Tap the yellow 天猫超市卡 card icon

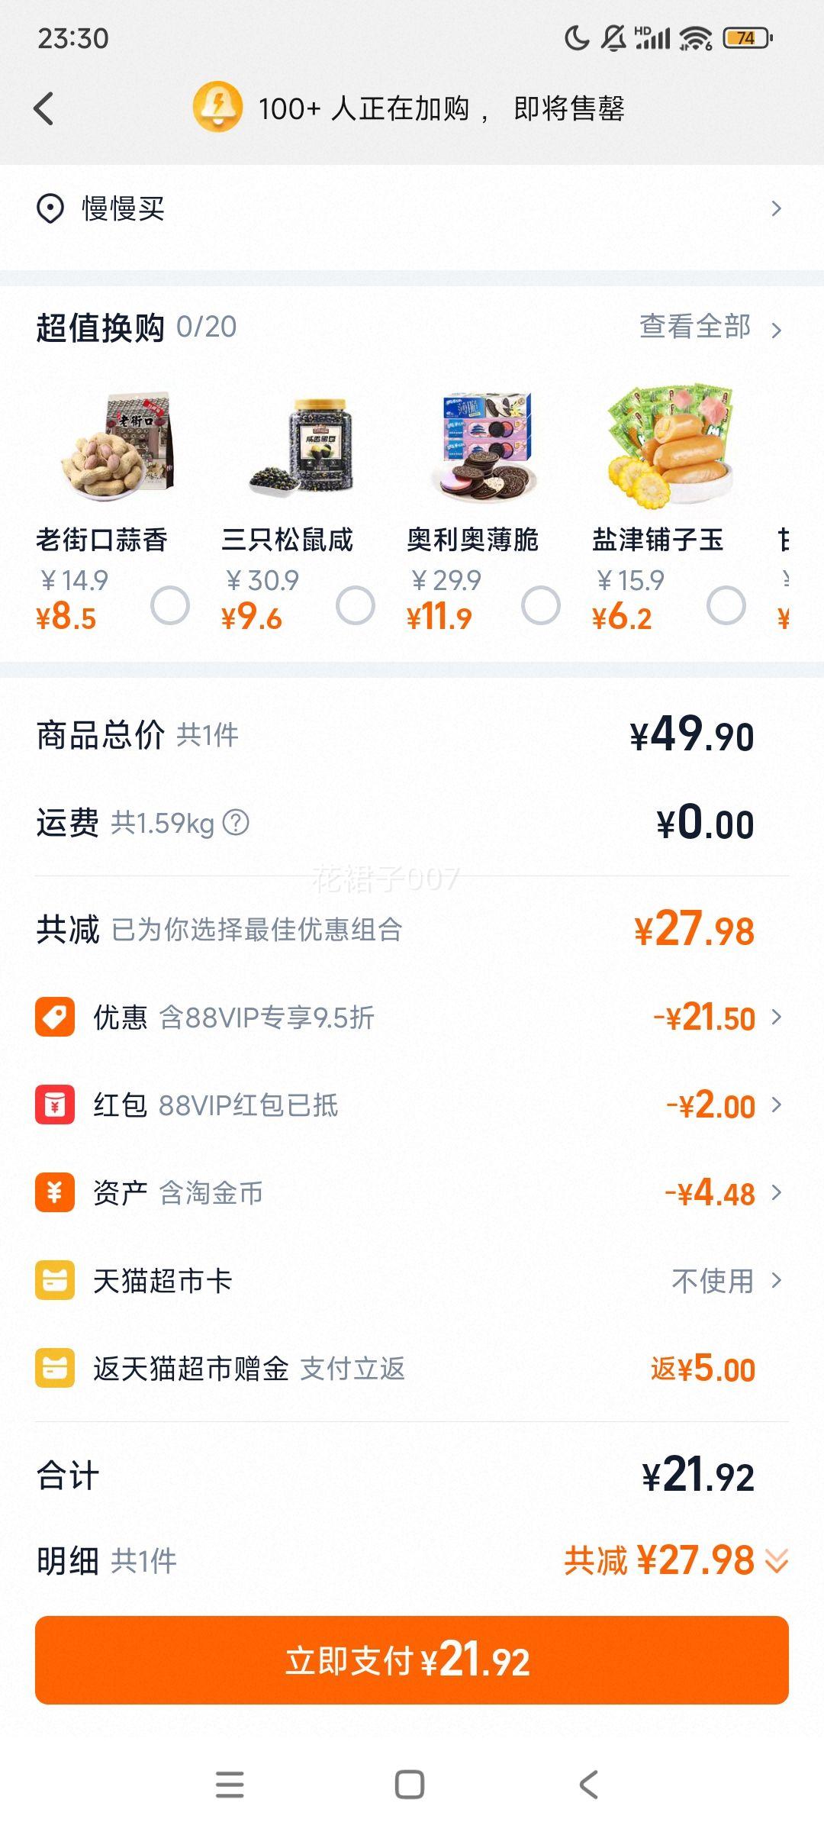coord(55,1280)
